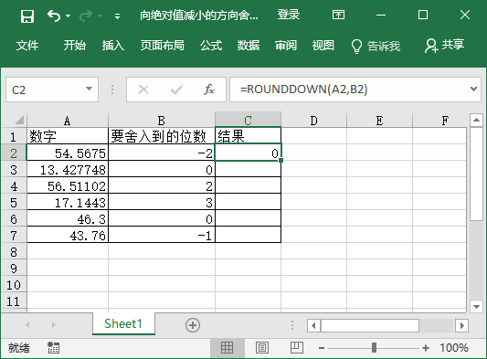Click the 登录 sign-in link
This screenshot has width=487, height=359.
(x=289, y=15)
